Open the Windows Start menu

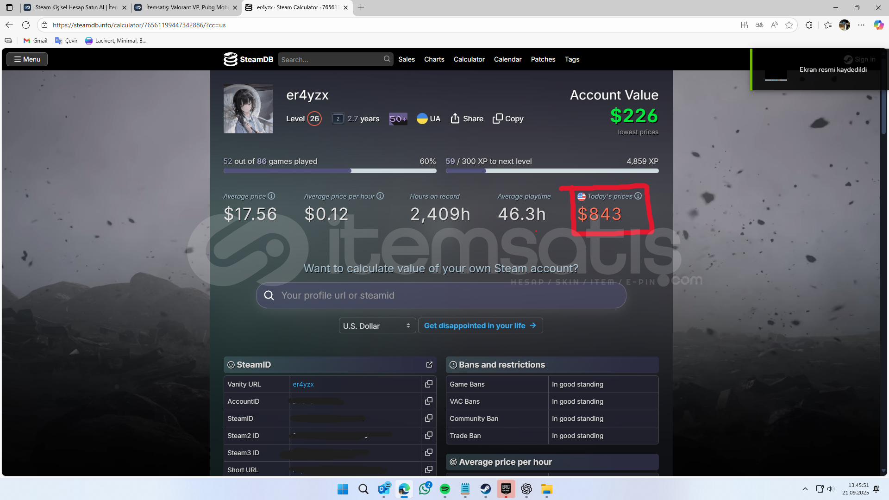coord(343,489)
